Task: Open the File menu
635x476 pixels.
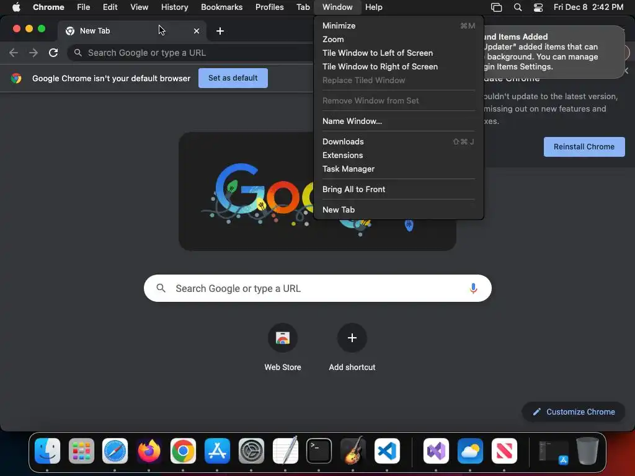Action: click(x=84, y=7)
